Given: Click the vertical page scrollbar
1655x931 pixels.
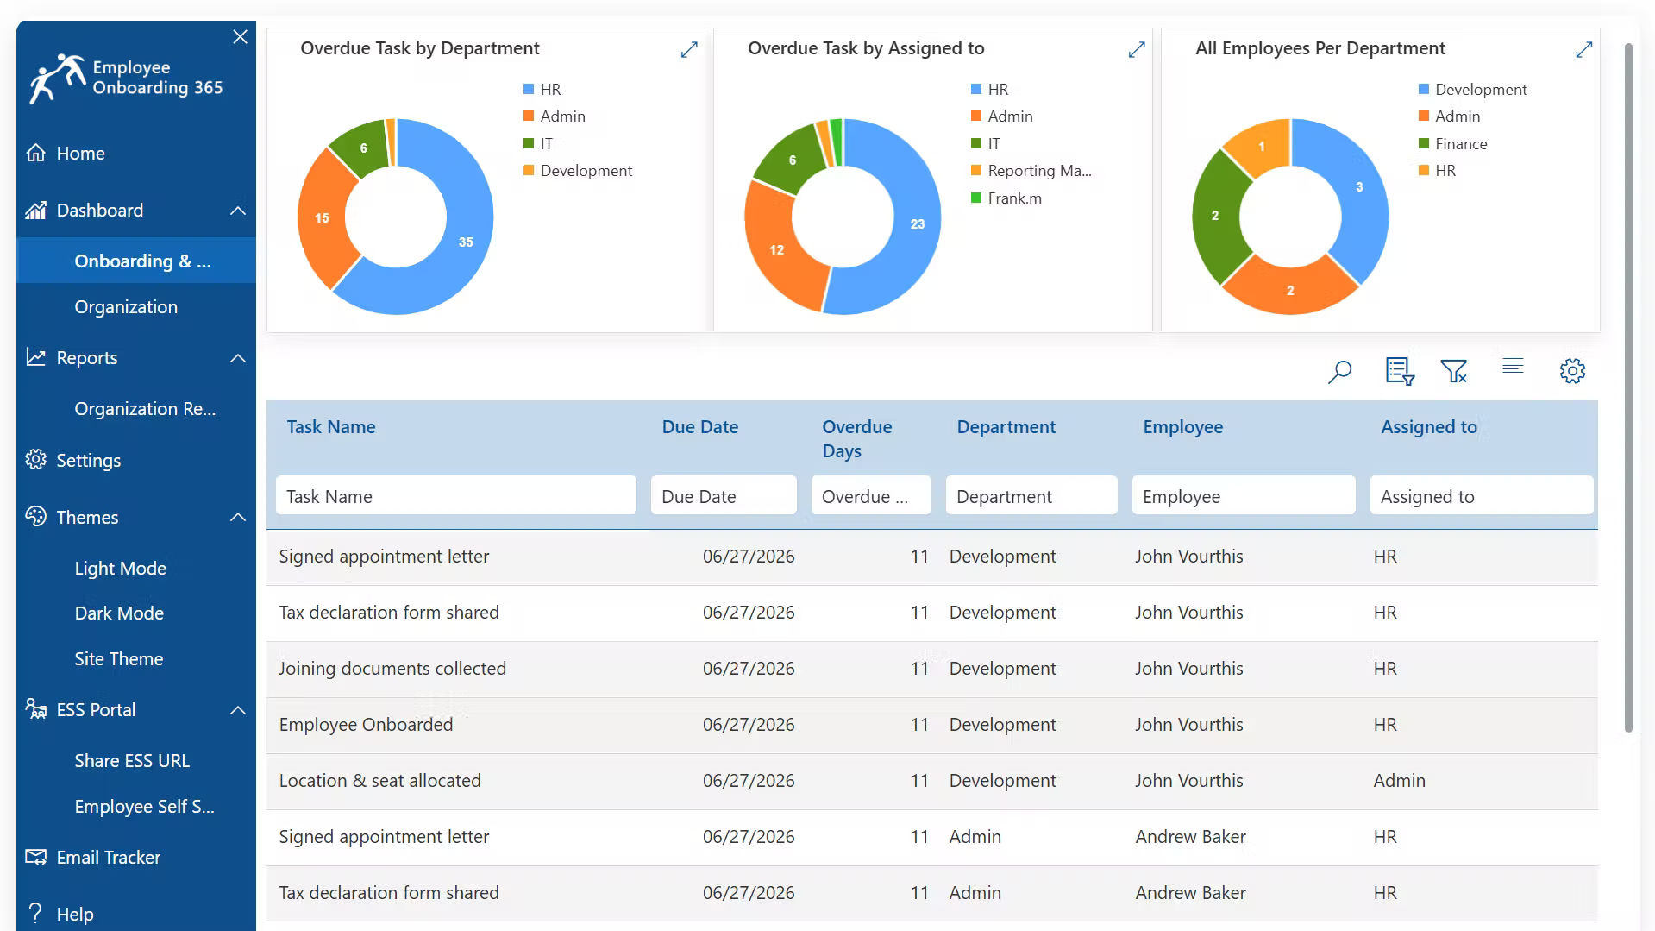Looking at the screenshot, I should pyautogui.click(x=1628, y=387).
